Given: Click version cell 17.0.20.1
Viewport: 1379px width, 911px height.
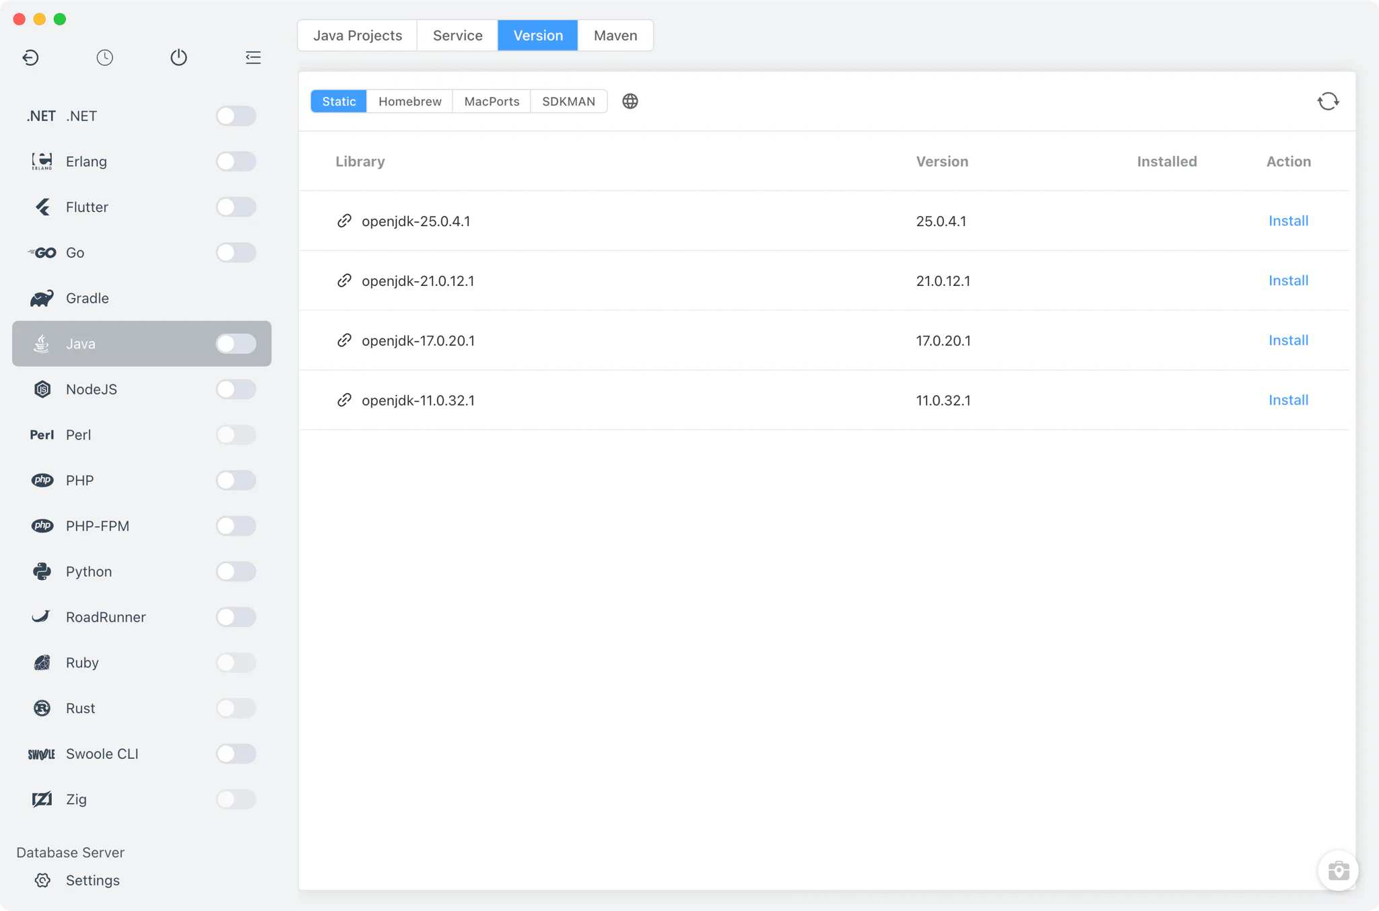Looking at the screenshot, I should coord(943,340).
